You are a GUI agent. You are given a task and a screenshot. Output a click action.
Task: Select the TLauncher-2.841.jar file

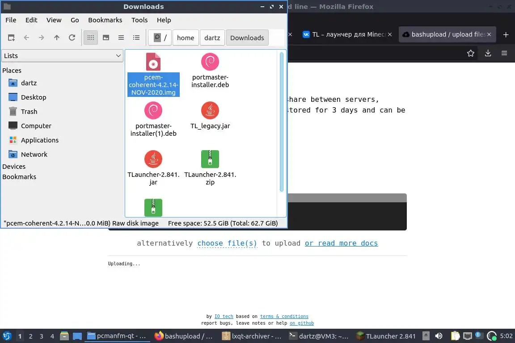click(x=153, y=168)
